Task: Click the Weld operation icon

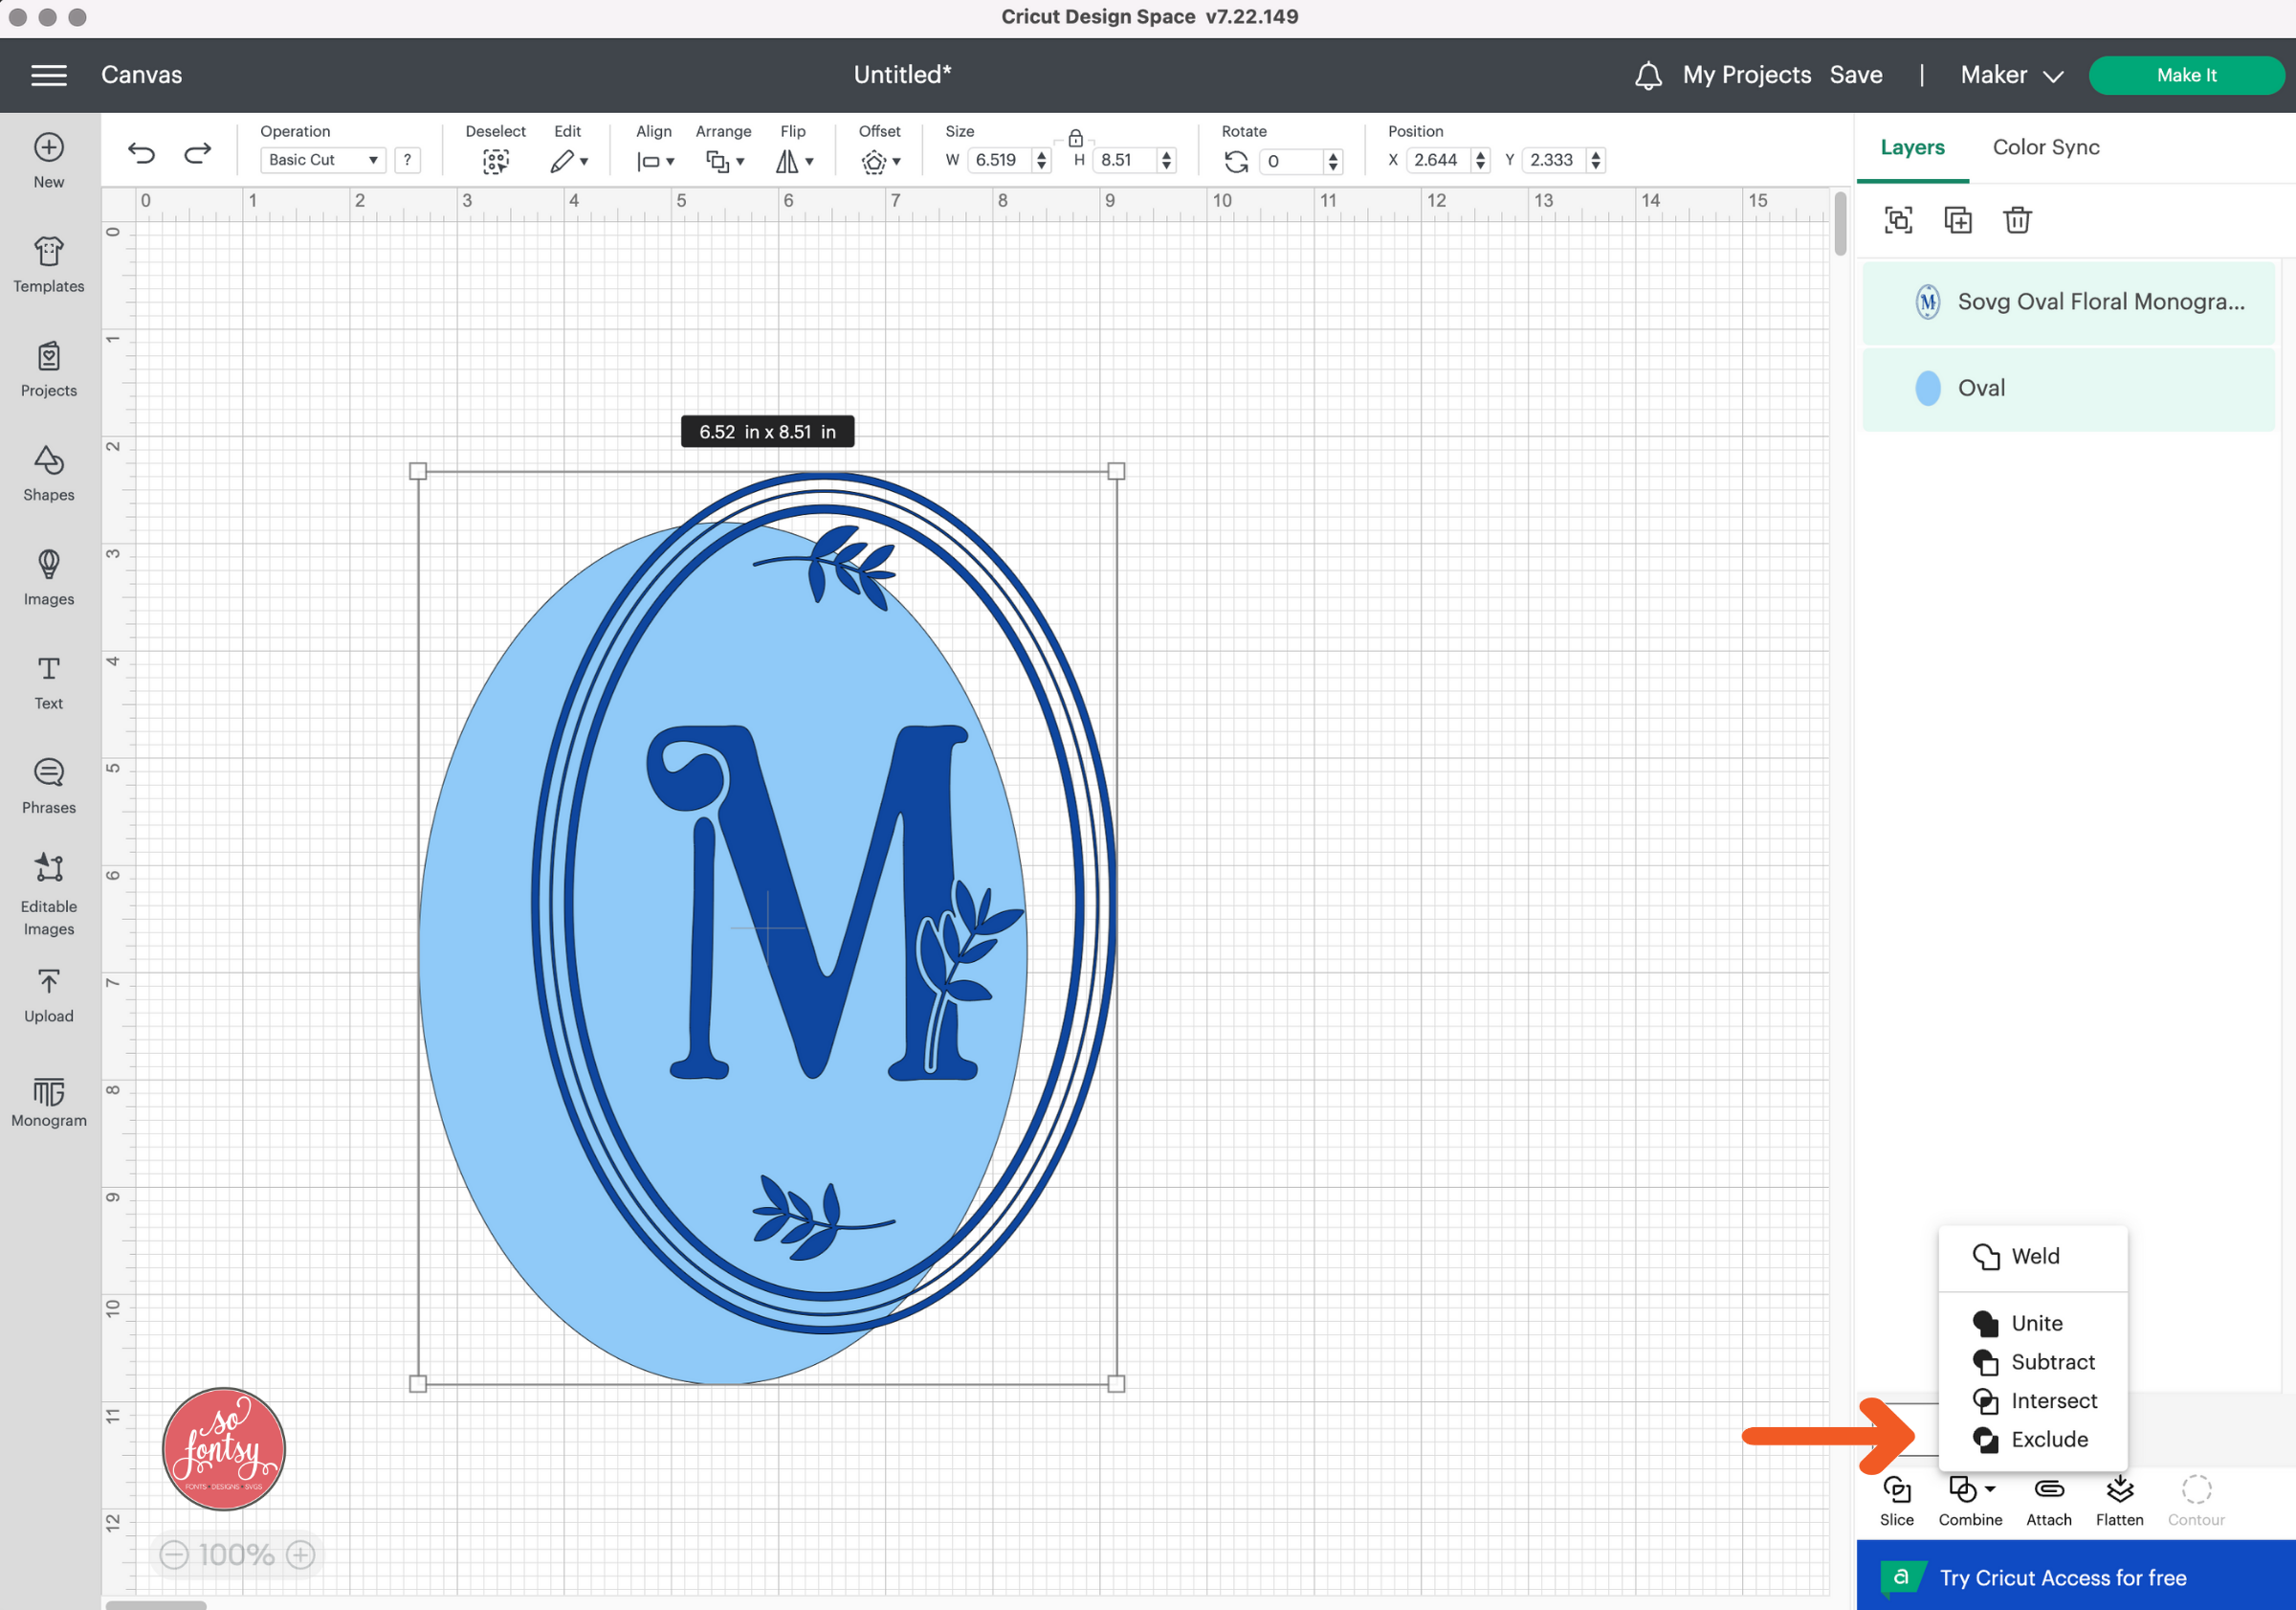Action: click(1985, 1256)
